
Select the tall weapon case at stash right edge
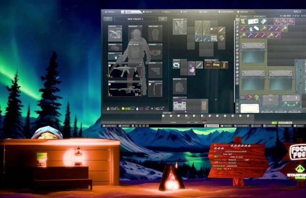[x=300, y=76]
